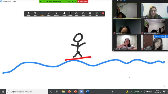This screenshot has height=94, width=168.
Task: Switch to the Eraser tool
Action: pos(64,14)
